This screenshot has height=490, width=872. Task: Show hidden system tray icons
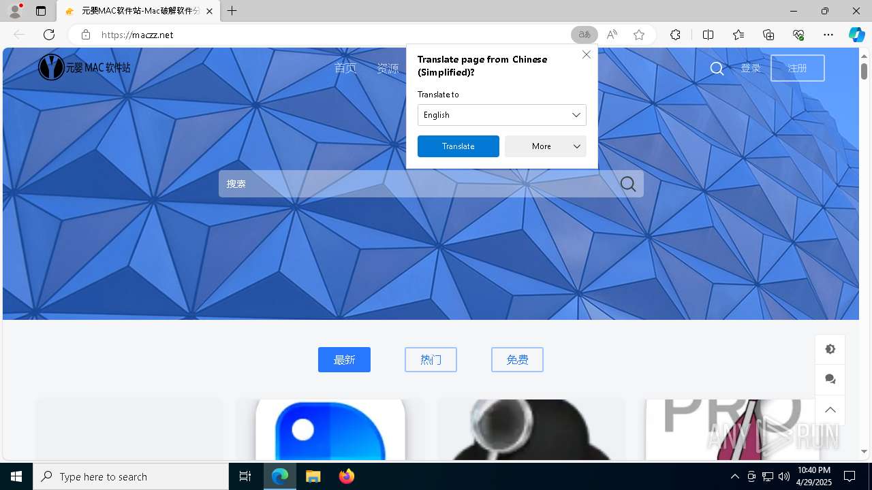tap(734, 476)
